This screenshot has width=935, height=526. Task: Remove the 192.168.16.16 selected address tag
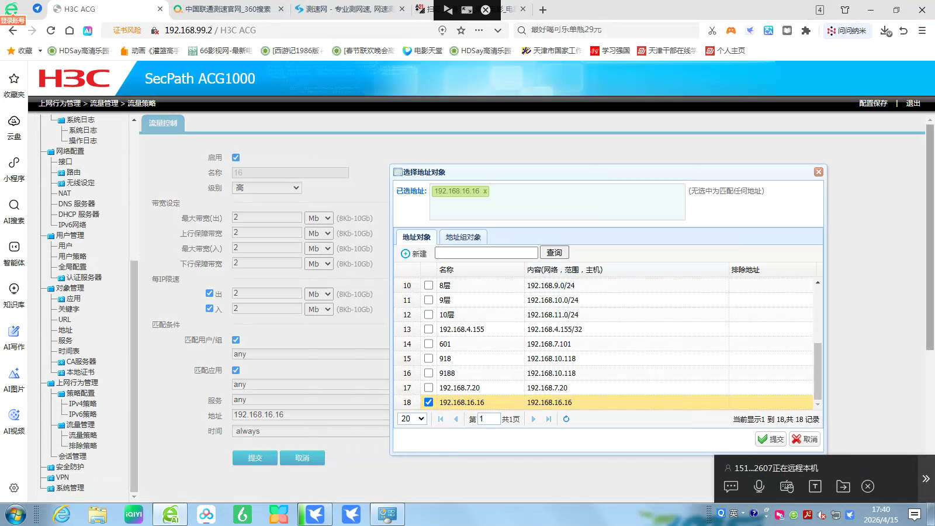tap(485, 191)
